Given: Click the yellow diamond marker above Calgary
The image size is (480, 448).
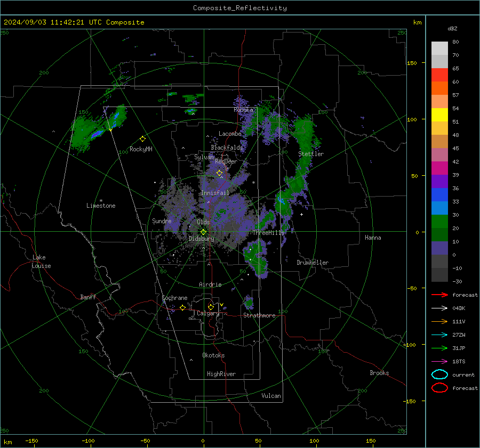Looking at the screenshot, I should click(211, 307).
